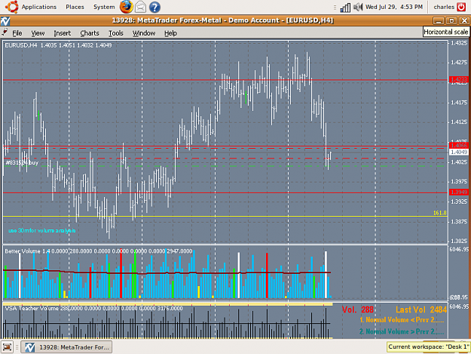Open the Help menu
471x354 pixels.
170,33
